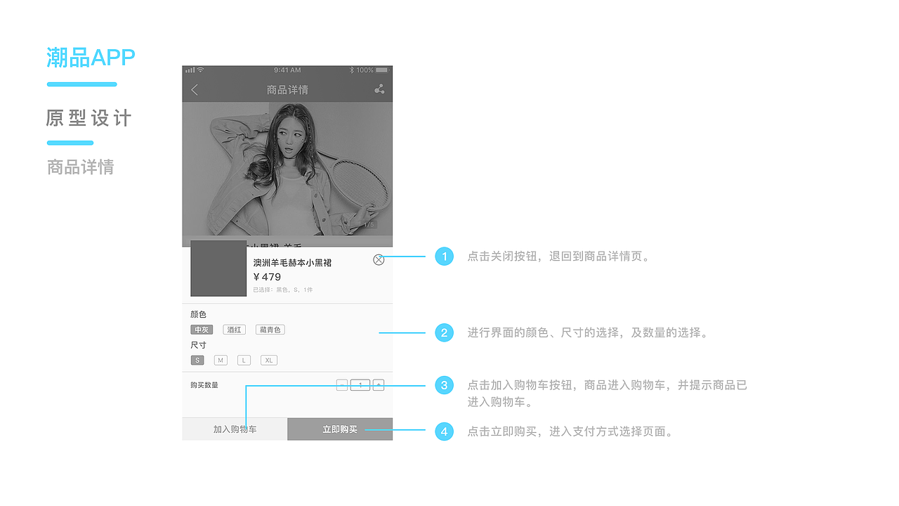899x506 pixels.
Task: Click the numbered annotation badge 1
Action: [444, 257]
